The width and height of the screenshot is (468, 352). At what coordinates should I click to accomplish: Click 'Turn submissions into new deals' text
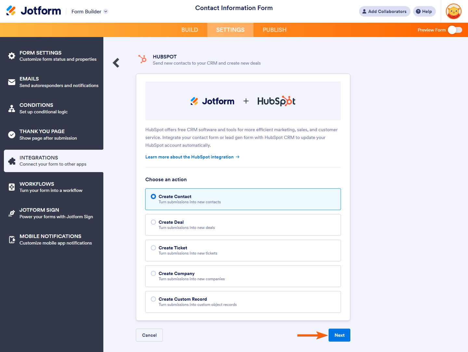(x=187, y=228)
